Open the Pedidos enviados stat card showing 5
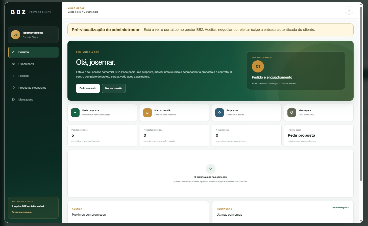The image size is (368, 226). (x=102, y=135)
